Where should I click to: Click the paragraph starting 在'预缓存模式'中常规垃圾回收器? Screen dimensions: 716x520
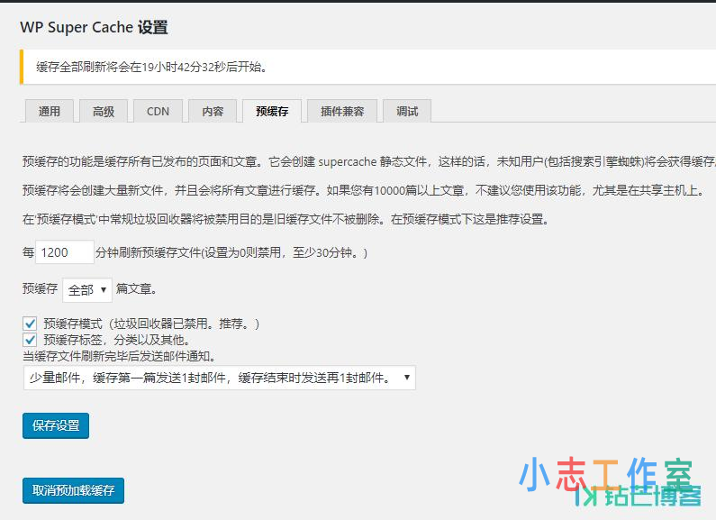coord(285,219)
